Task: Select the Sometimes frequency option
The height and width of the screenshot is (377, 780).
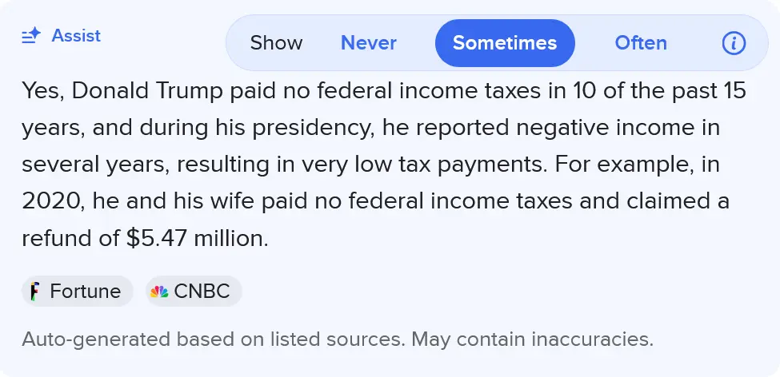Action: tap(505, 42)
